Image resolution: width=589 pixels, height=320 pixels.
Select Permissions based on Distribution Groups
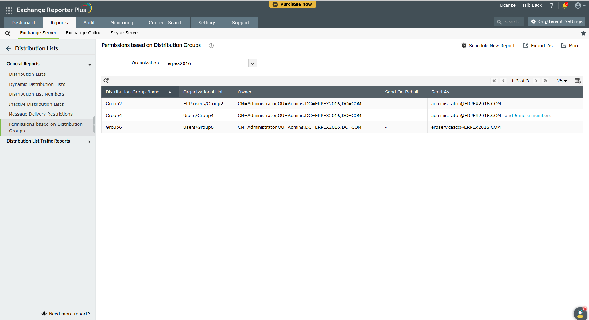point(47,128)
